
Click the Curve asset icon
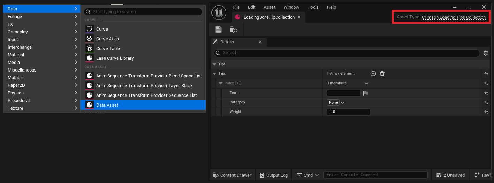point(90,29)
